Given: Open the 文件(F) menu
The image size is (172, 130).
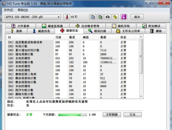Looking at the screenshot, I should click(8, 10).
